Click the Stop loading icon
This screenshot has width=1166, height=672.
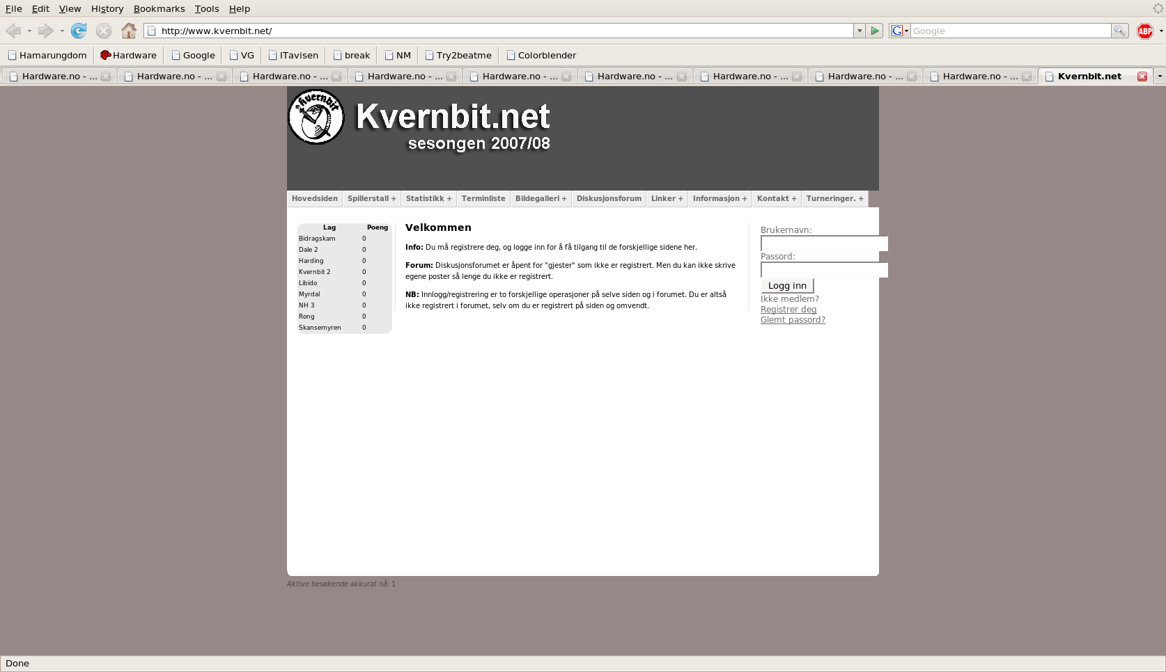tap(104, 31)
